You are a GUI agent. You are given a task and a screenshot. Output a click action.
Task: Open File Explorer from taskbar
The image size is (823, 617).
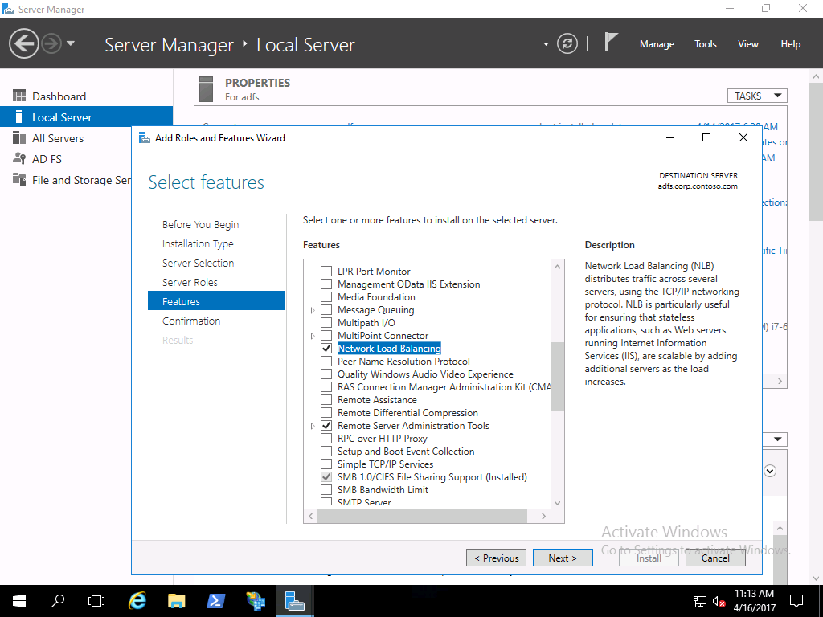tap(177, 601)
